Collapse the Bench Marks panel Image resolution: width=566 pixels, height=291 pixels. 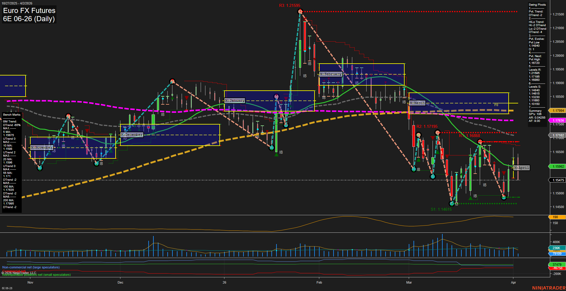(12, 114)
